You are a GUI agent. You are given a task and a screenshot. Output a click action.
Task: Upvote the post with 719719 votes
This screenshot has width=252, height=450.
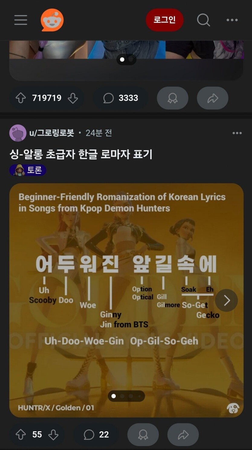click(21, 98)
